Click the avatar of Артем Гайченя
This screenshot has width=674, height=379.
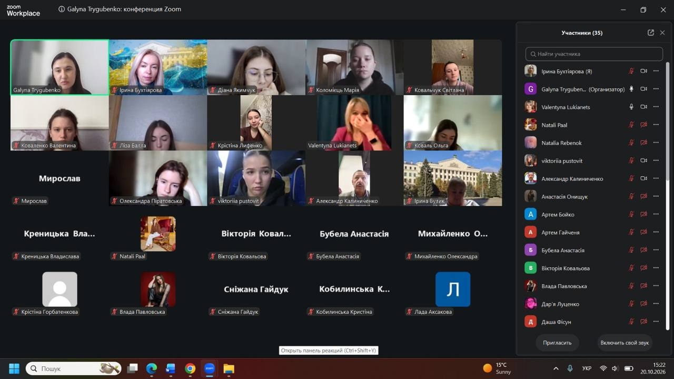(x=531, y=232)
